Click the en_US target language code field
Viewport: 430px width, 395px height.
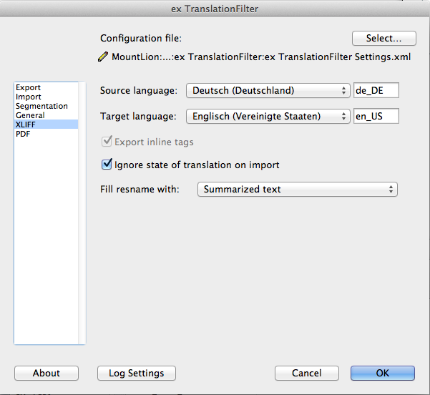click(x=376, y=116)
